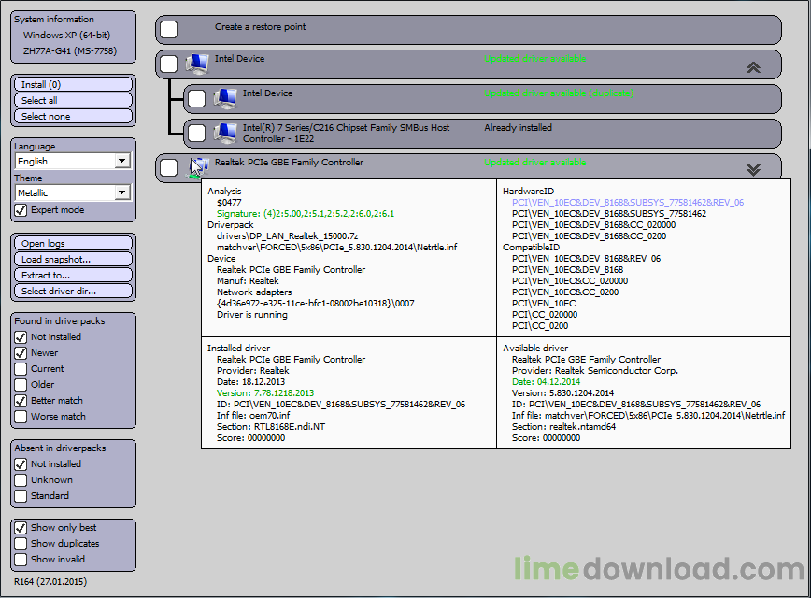811x598 pixels.
Task: Click Extract to...
Action: 74,275
